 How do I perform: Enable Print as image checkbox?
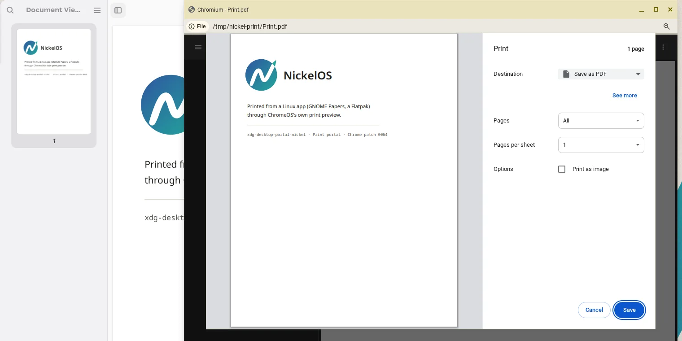[x=562, y=169]
